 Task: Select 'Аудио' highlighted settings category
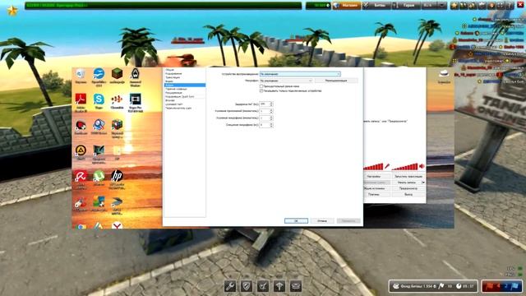[x=184, y=86]
